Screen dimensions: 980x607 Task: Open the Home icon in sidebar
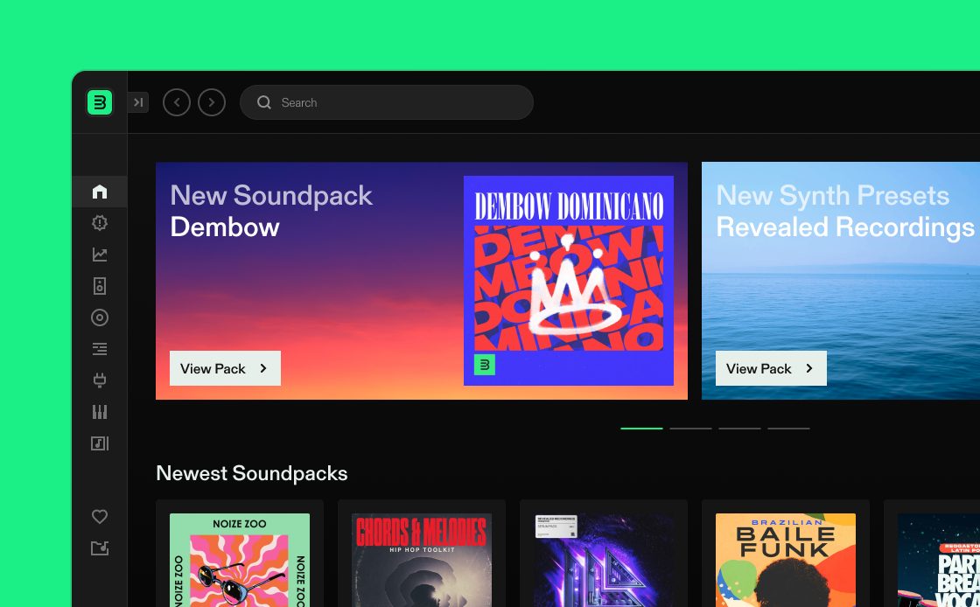click(x=100, y=192)
